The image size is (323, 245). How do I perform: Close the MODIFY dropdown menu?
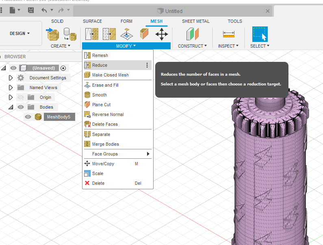(x=126, y=46)
